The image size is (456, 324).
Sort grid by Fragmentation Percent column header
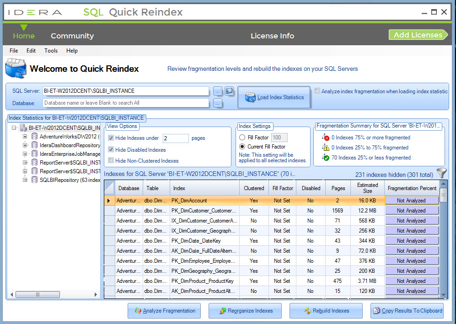coord(412,188)
